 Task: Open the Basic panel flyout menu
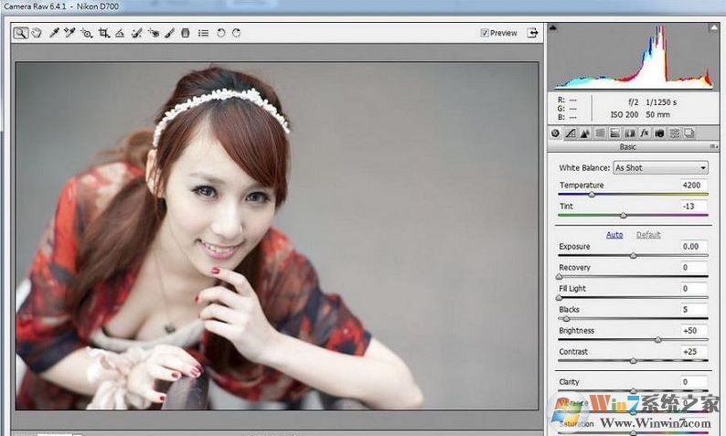(x=714, y=147)
